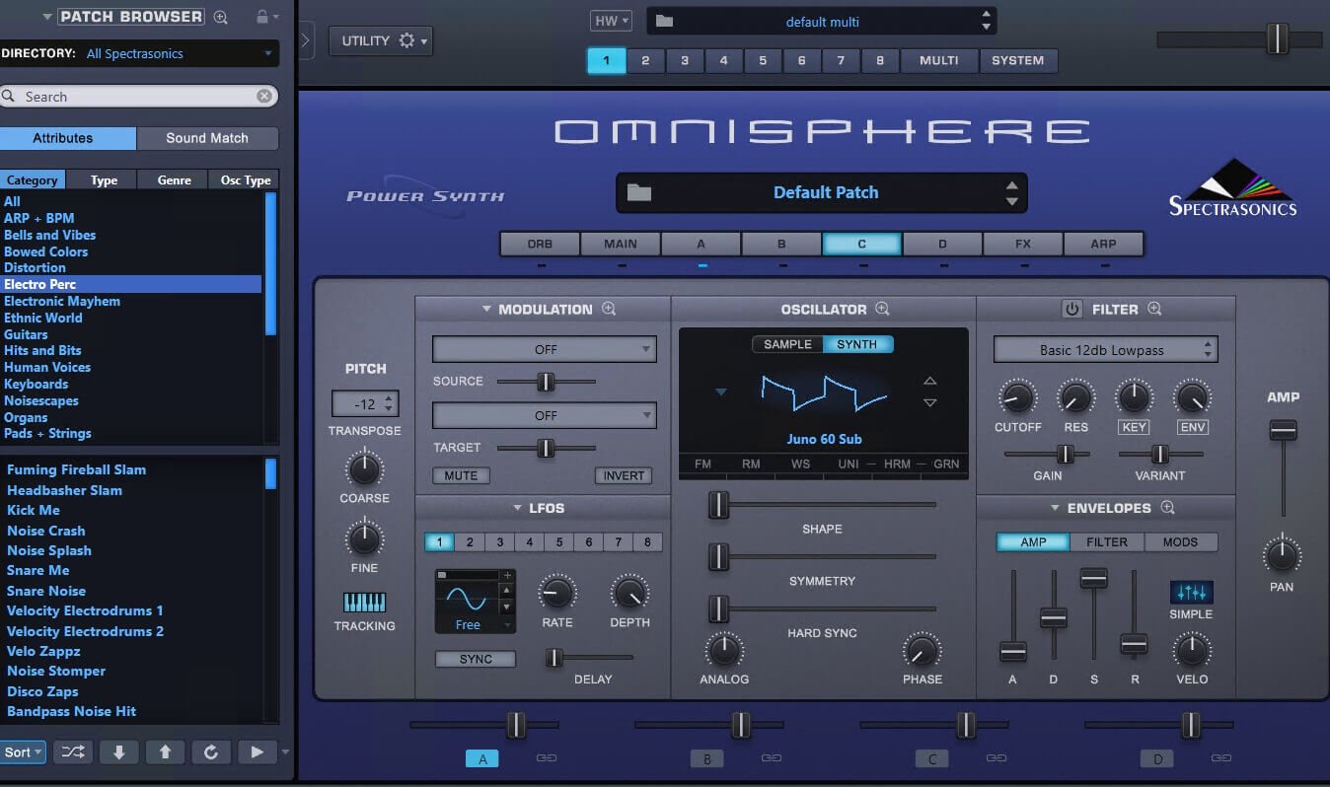Click the refresh patch list icon
The height and width of the screenshot is (787, 1330).
click(210, 752)
